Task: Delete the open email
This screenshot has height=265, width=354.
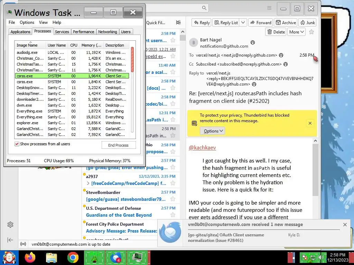Action: (276, 32)
